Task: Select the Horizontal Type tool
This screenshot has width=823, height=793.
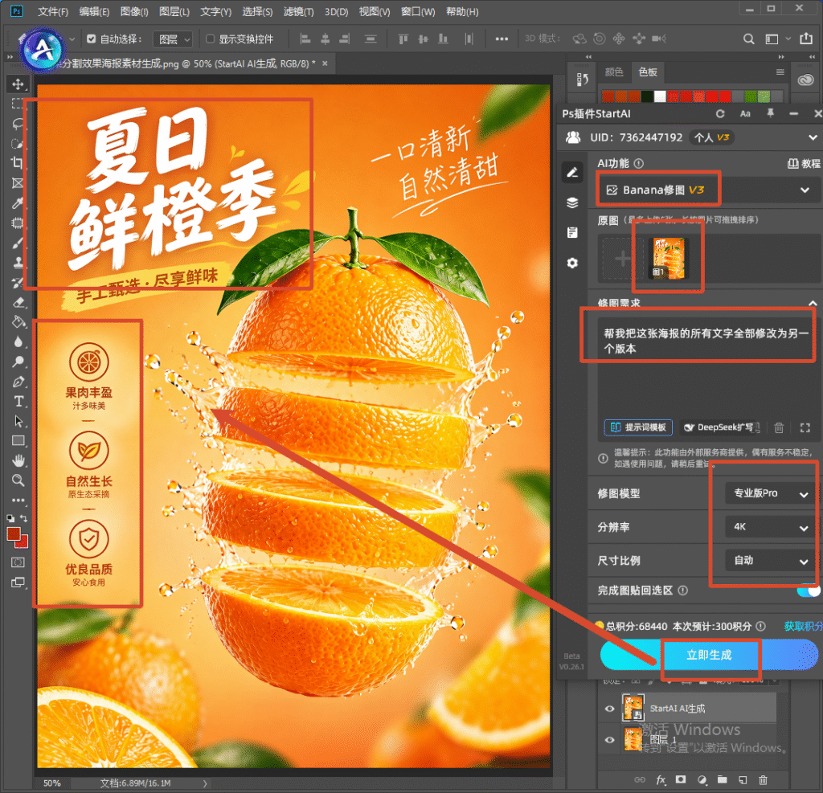Action: (18, 402)
